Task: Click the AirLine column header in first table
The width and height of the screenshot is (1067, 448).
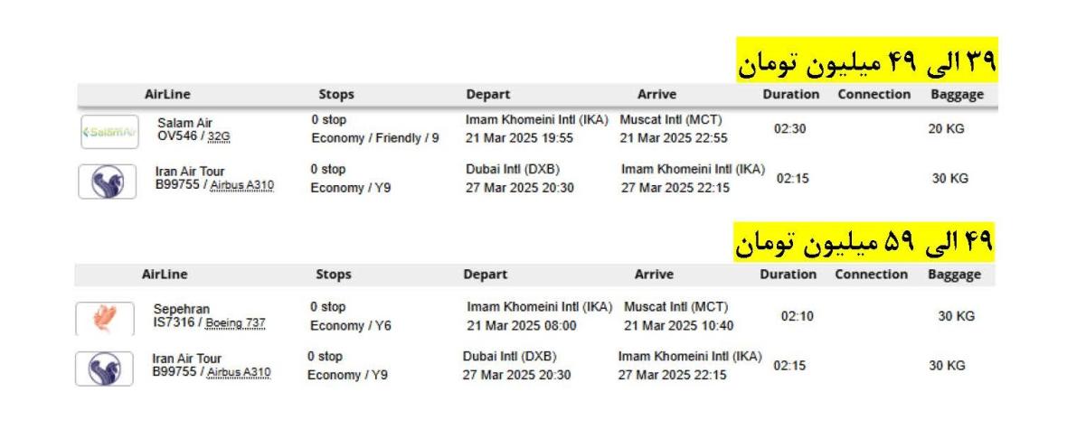Action: point(167,94)
